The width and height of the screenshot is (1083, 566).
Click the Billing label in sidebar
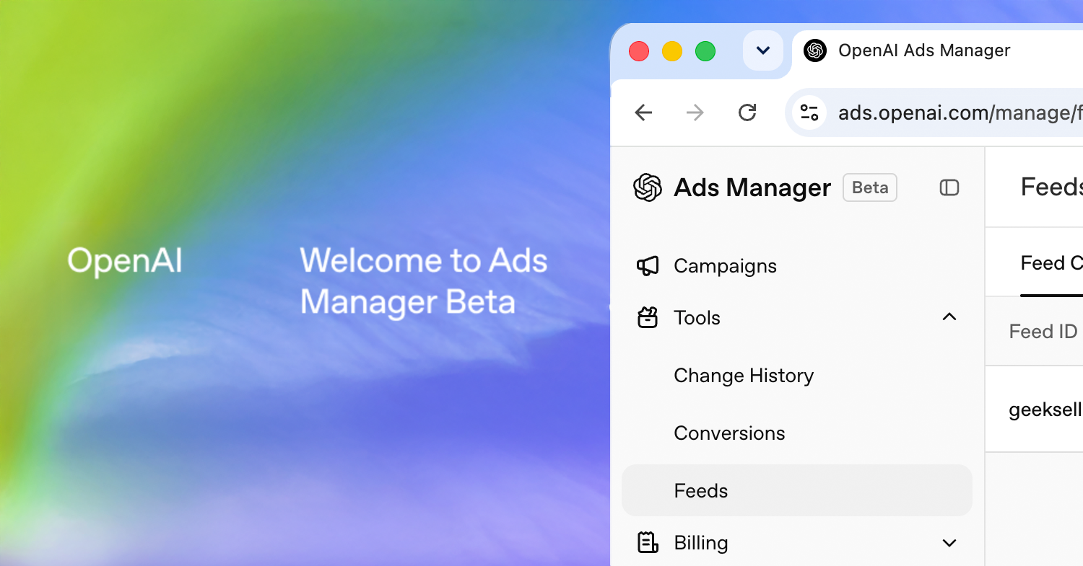tap(701, 543)
